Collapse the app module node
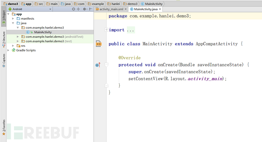The height and width of the screenshot is (142, 262). [x=8, y=14]
